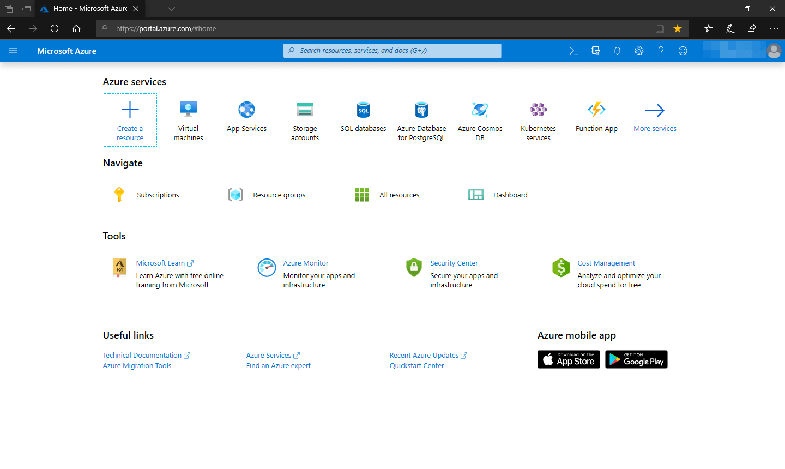This screenshot has width=785, height=469.
Task: Navigate to Resource groups
Action: (279, 195)
